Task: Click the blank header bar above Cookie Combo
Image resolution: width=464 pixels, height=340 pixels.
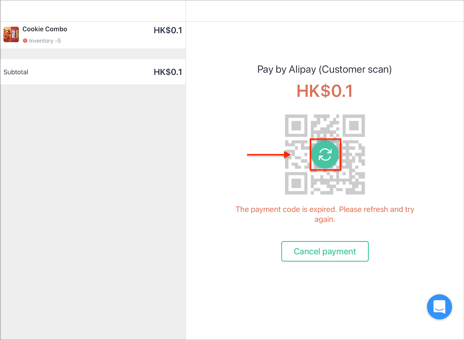Action: [x=93, y=11]
